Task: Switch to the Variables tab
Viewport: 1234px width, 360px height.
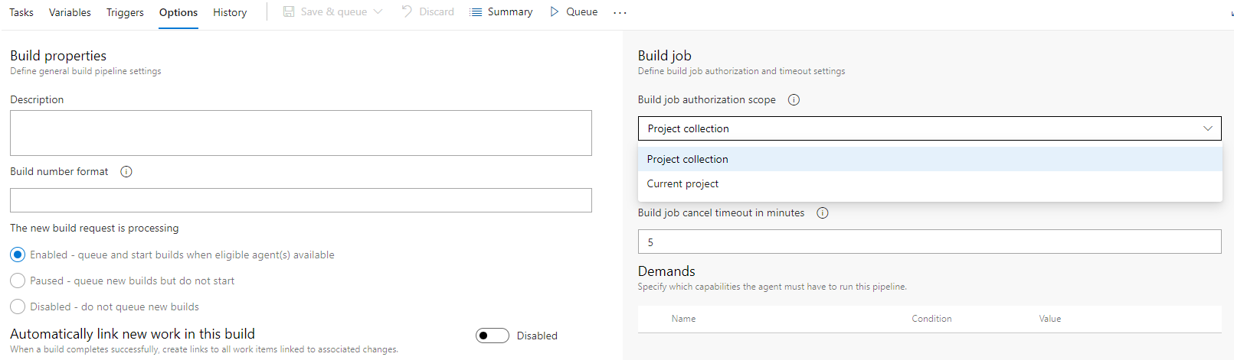Action: (70, 12)
